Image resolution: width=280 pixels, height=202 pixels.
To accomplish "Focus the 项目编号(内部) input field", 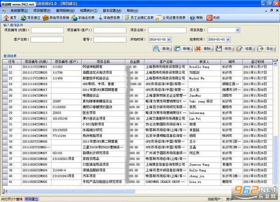I will 47,30.
